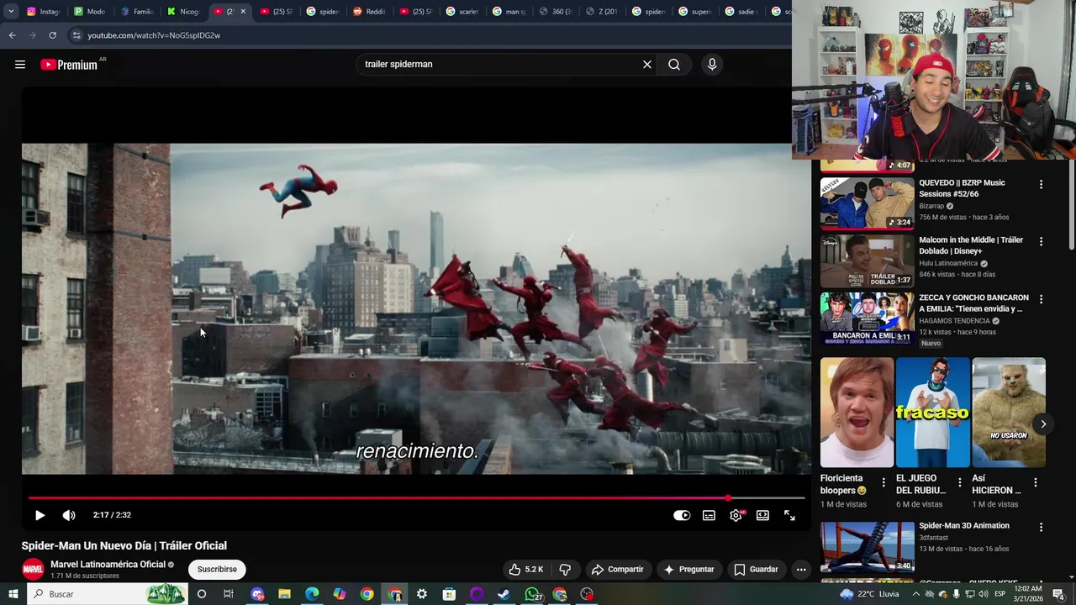Open WhatsApp from taskbar
Viewport: 1076px width, 605px height.
pyautogui.click(x=533, y=594)
